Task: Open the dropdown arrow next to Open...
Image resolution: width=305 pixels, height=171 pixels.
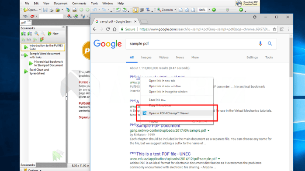Action: click(40, 10)
